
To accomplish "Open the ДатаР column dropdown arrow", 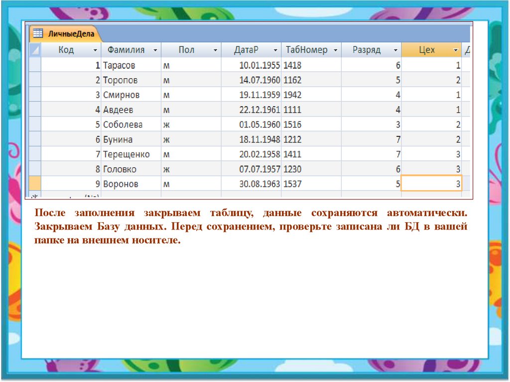I will coord(275,50).
